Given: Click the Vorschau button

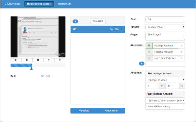Looking at the screenshot, I should pos(84,111).
